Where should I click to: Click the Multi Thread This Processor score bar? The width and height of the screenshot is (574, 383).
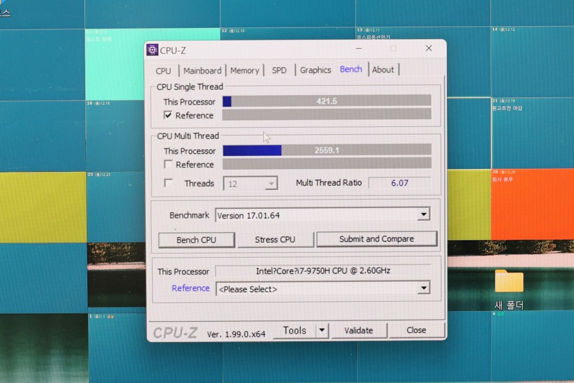point(327,150)
